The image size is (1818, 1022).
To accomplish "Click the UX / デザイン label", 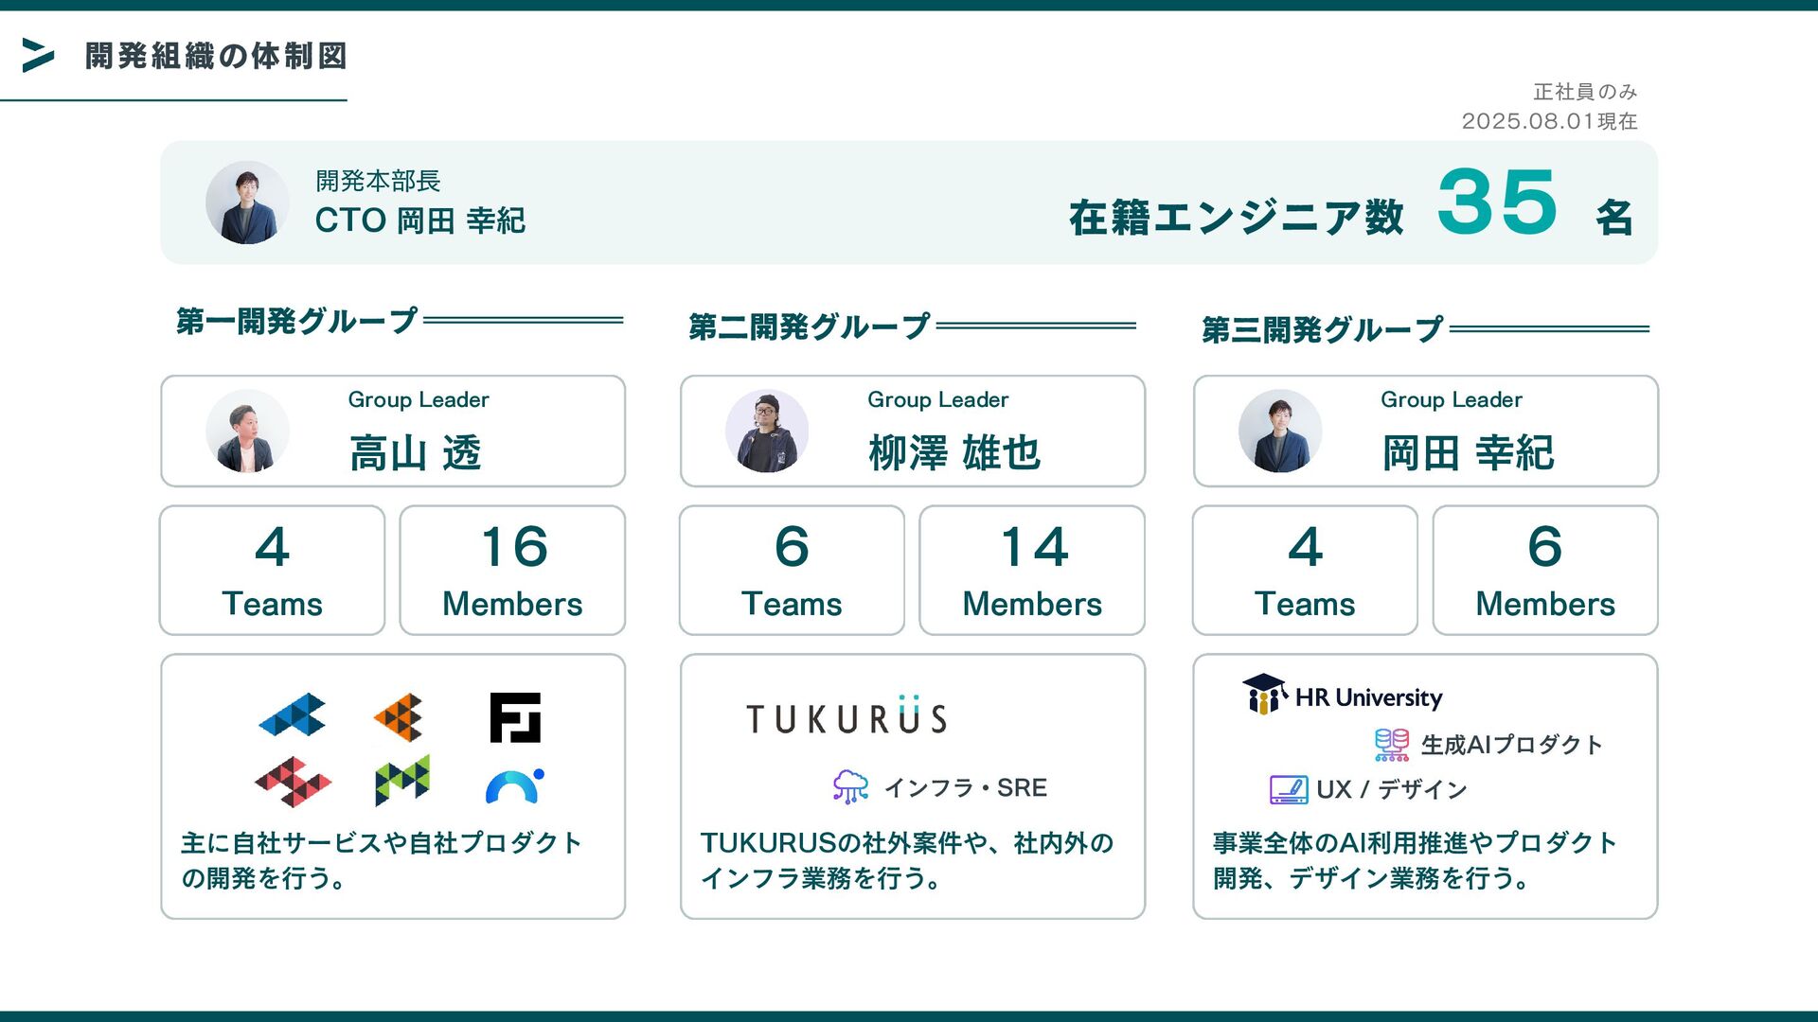I will pos(1392,789).
